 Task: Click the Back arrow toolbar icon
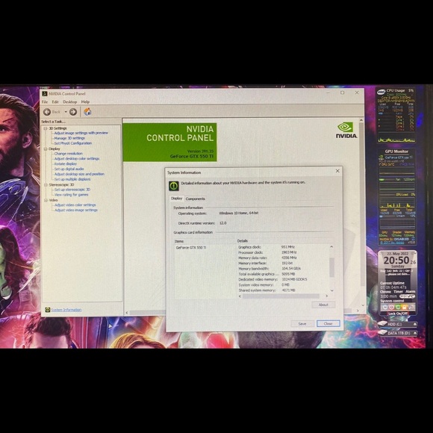47,112
